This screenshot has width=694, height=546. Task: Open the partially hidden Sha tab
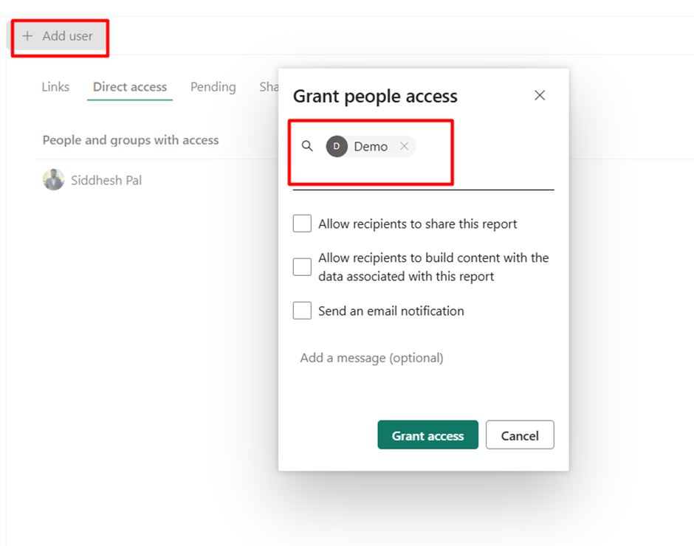click(x=269, y=87)
